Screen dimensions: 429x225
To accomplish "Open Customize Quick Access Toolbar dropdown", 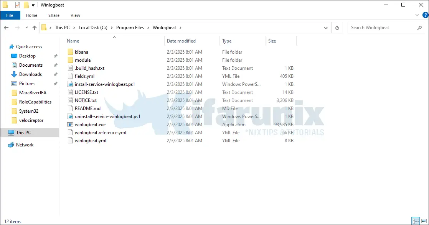I will (x=33, y=5).
